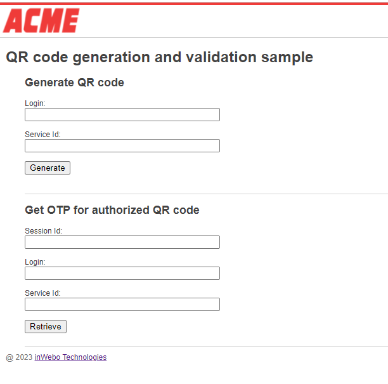Image resolution: width=388 pixels, height=384 pixels.
Task: Click the "Get OTP for authorized QR code" heading
Action: [112, 210]
